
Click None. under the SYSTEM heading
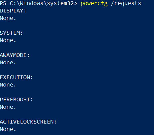tap(8, 40)
